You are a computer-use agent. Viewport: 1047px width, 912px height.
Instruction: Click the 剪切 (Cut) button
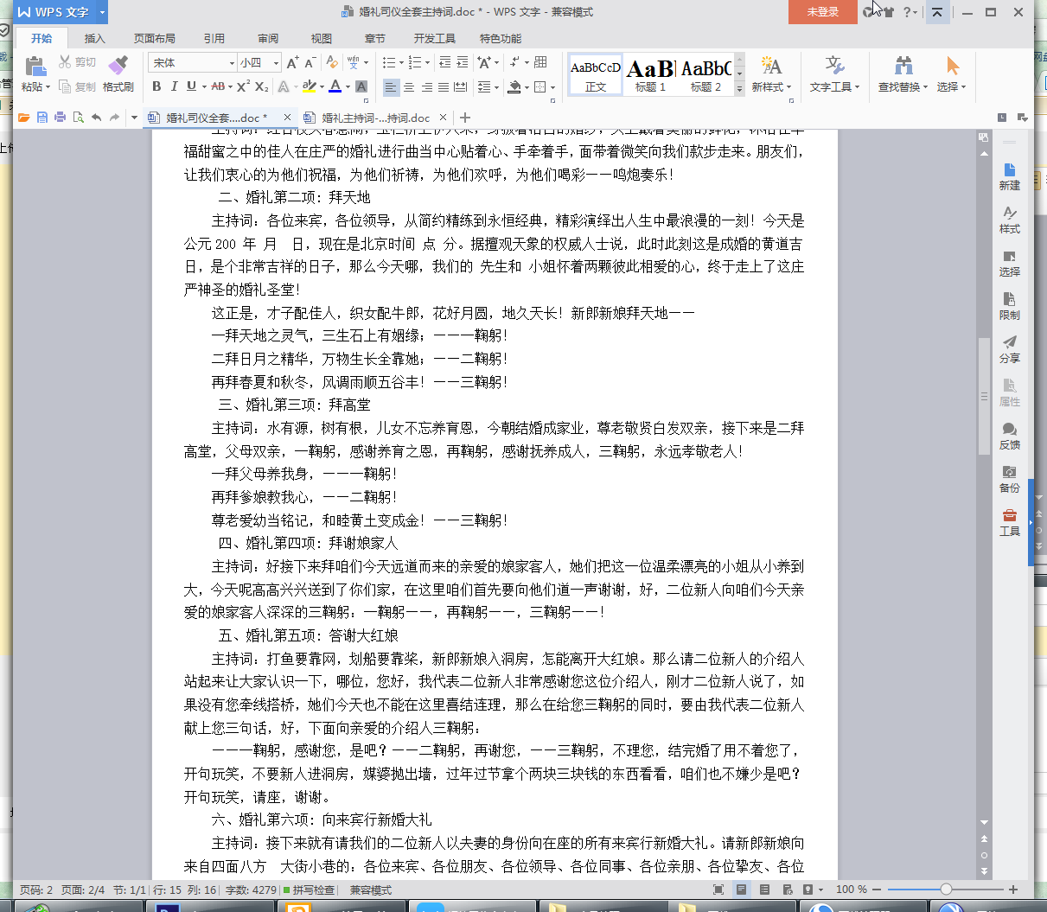pyautogui.click(x=78, y=62)
